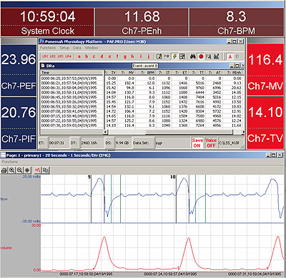Click the printer icon in graph toolbar
Viewport: 286px width, 278px height.
pyautogui.click(x=4, y=170)
